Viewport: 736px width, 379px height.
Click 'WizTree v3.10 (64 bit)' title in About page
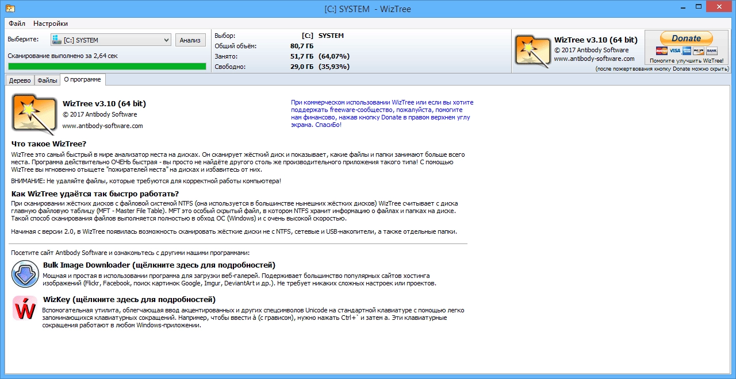tap(104, 104)
